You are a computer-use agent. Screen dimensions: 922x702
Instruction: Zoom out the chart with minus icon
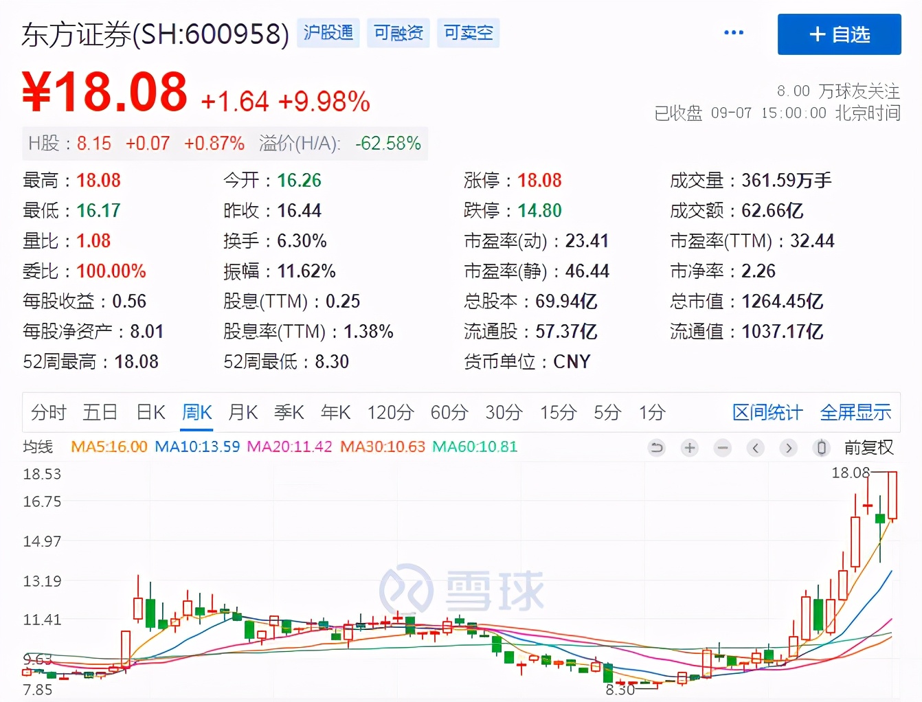(723, 449)
